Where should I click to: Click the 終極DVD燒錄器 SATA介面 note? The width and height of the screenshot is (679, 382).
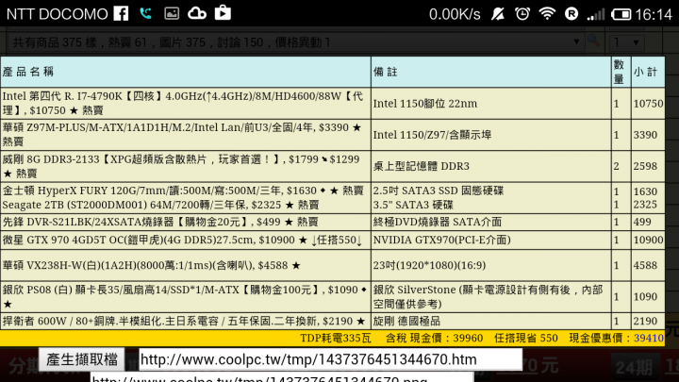438,222
